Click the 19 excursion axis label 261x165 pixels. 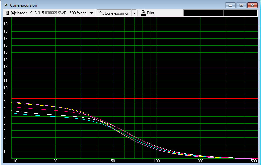5,24
